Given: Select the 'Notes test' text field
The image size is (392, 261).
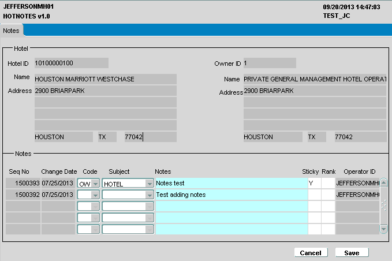Looking at the screenshot, I should tap(231, 184).
